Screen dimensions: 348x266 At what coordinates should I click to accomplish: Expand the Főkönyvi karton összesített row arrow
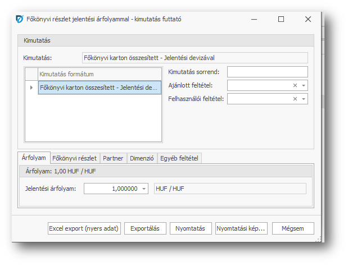tap(31, 88)
